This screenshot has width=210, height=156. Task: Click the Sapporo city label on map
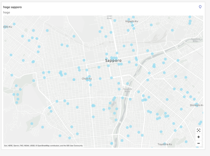pos(113,60)
